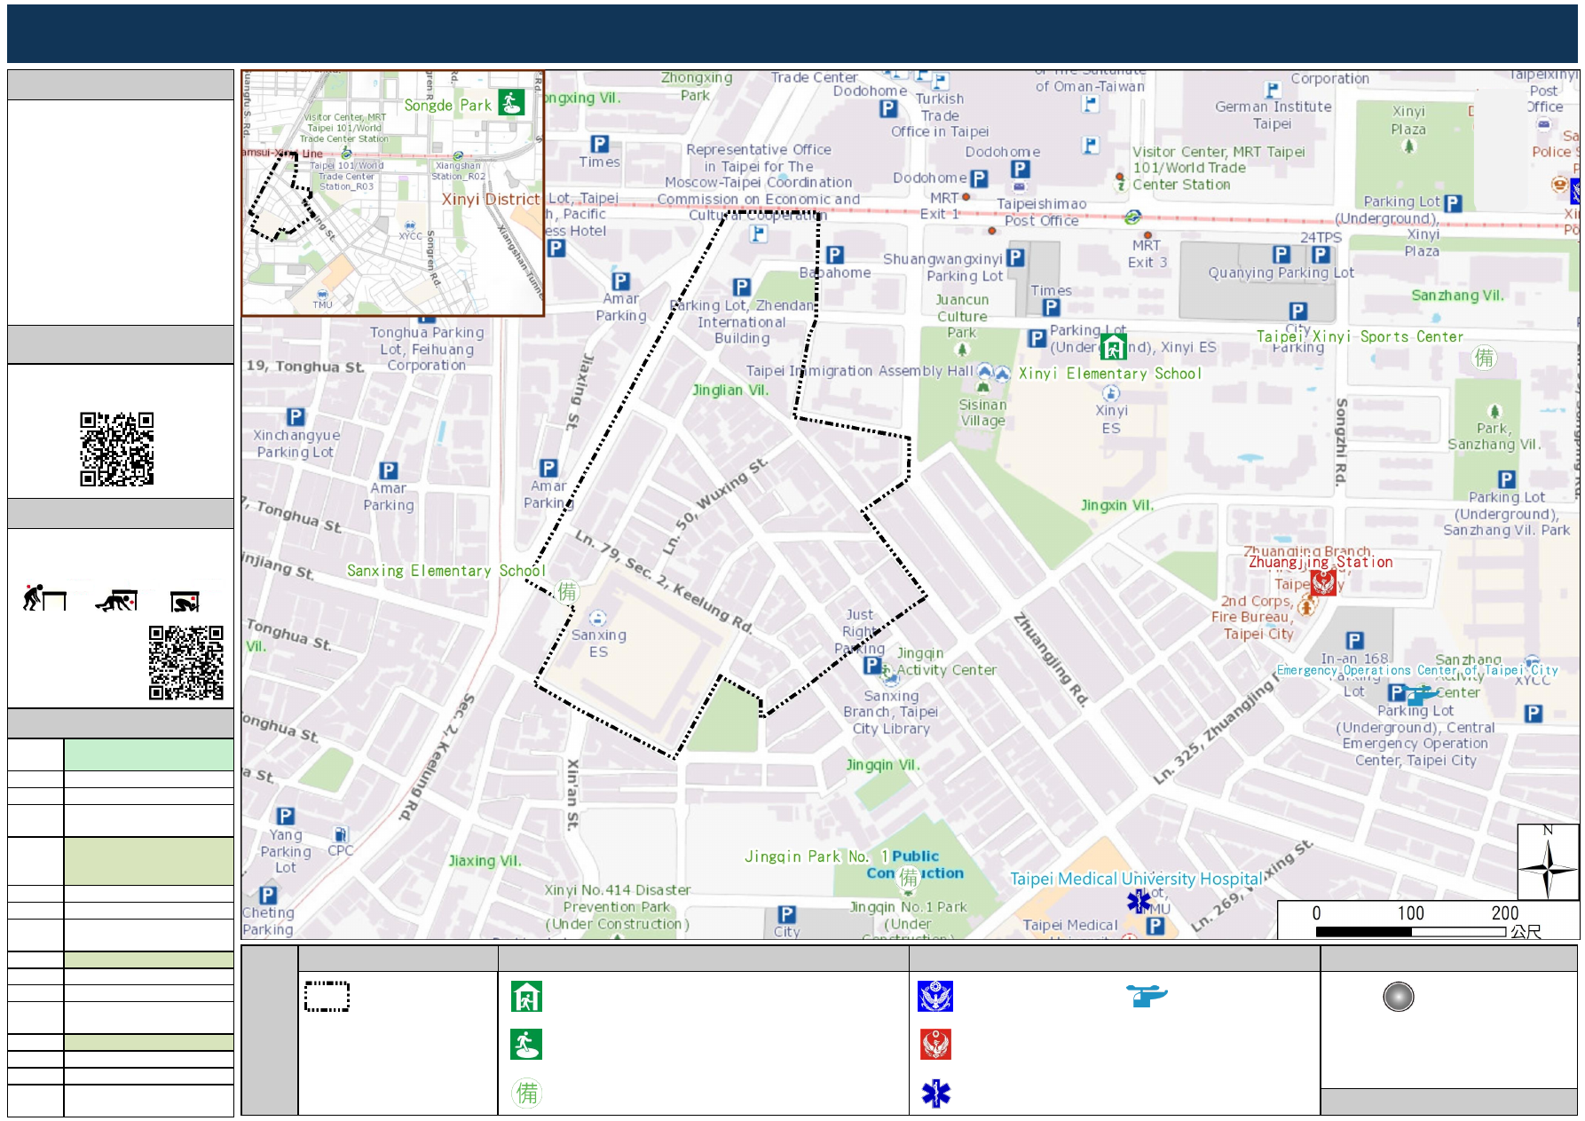
Task: Click the blue helicopter icon in legend
Action: (1147, 995)
